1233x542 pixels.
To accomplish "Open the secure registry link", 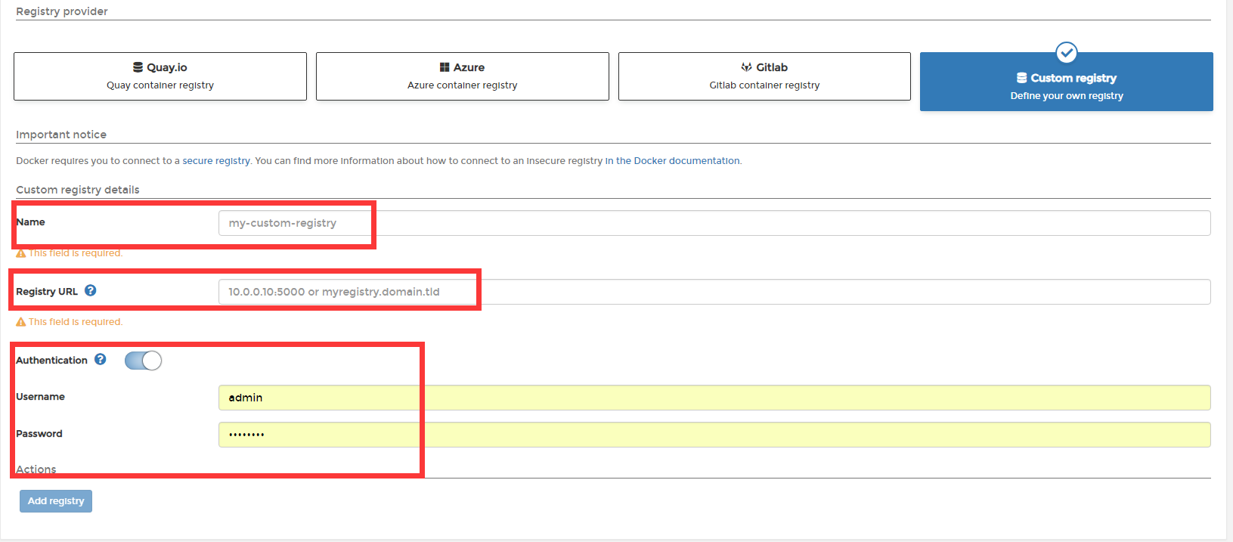I will tap(216, 161).
